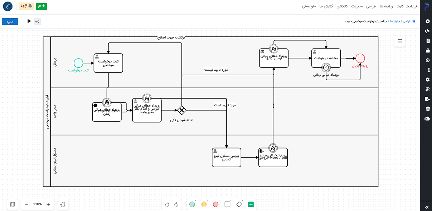Image resolution: width=432 pixels, height=211 pixels.
Task: Expand the collapsed sidebar with double chevron
Action: tap(427, 207)
